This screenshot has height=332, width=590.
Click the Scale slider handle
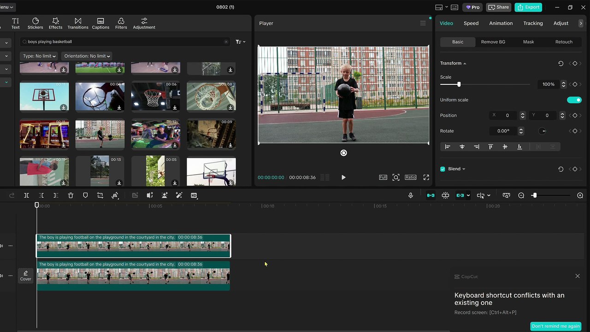tap(459, 84)
